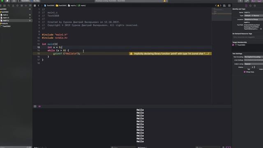Click the implicit printf declaration warning banner
Viewport: 263px width, 148px height.
click(170, 54)
